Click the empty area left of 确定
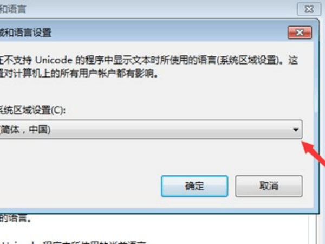This screenshot has width=325, height=244. click(x=80, y=186)
